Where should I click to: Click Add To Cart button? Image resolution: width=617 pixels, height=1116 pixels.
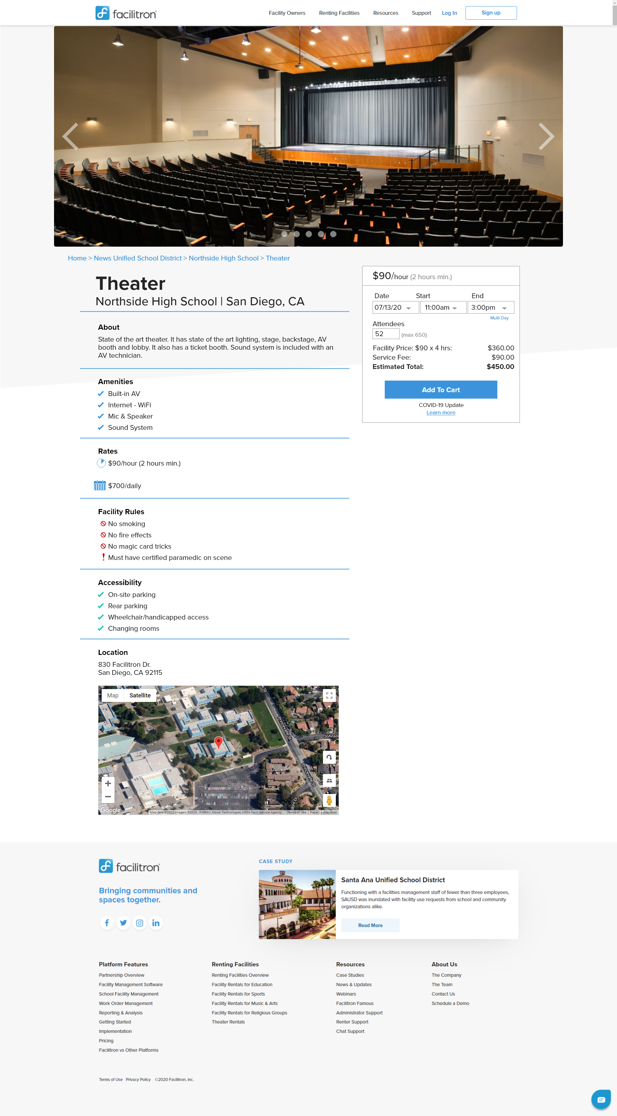[441, 390]
